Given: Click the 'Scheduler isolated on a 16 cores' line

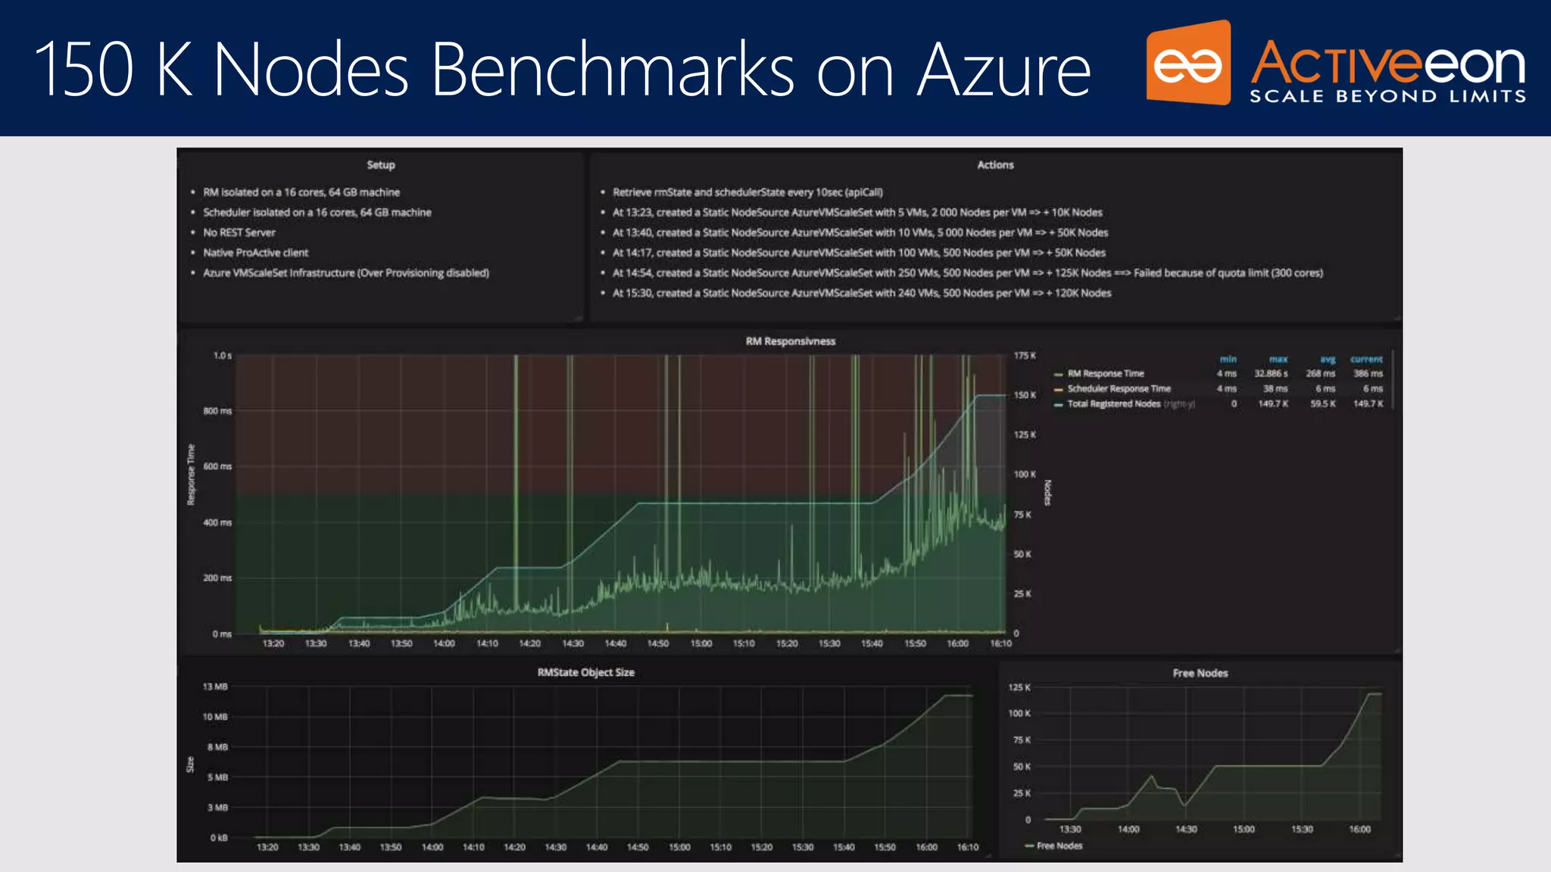Looking at the screenshot, I should pos(317,213).
